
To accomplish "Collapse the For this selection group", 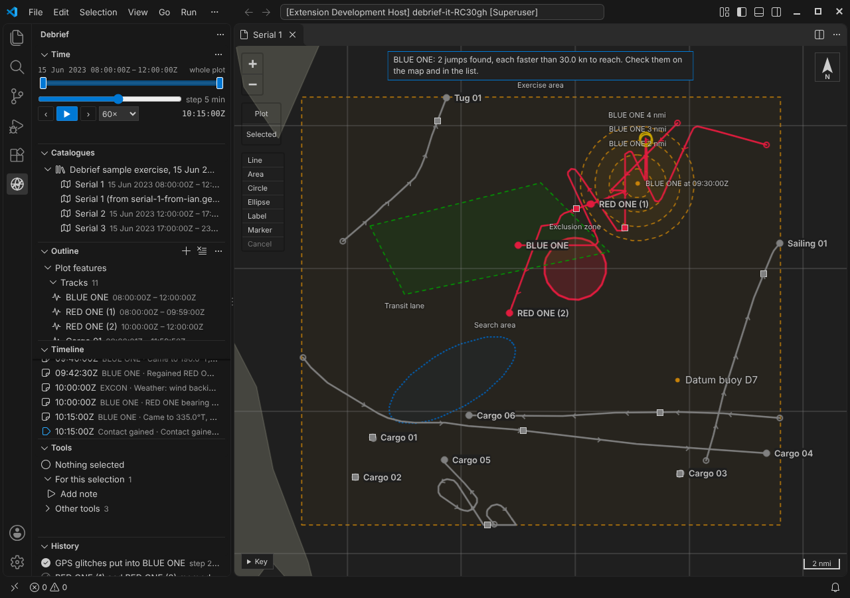I will (48, 479).
